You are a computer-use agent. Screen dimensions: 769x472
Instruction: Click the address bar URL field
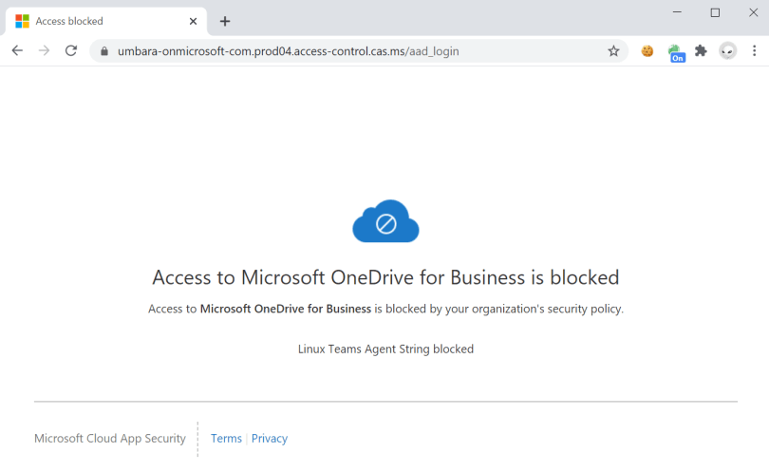click(x=351, y=51)
